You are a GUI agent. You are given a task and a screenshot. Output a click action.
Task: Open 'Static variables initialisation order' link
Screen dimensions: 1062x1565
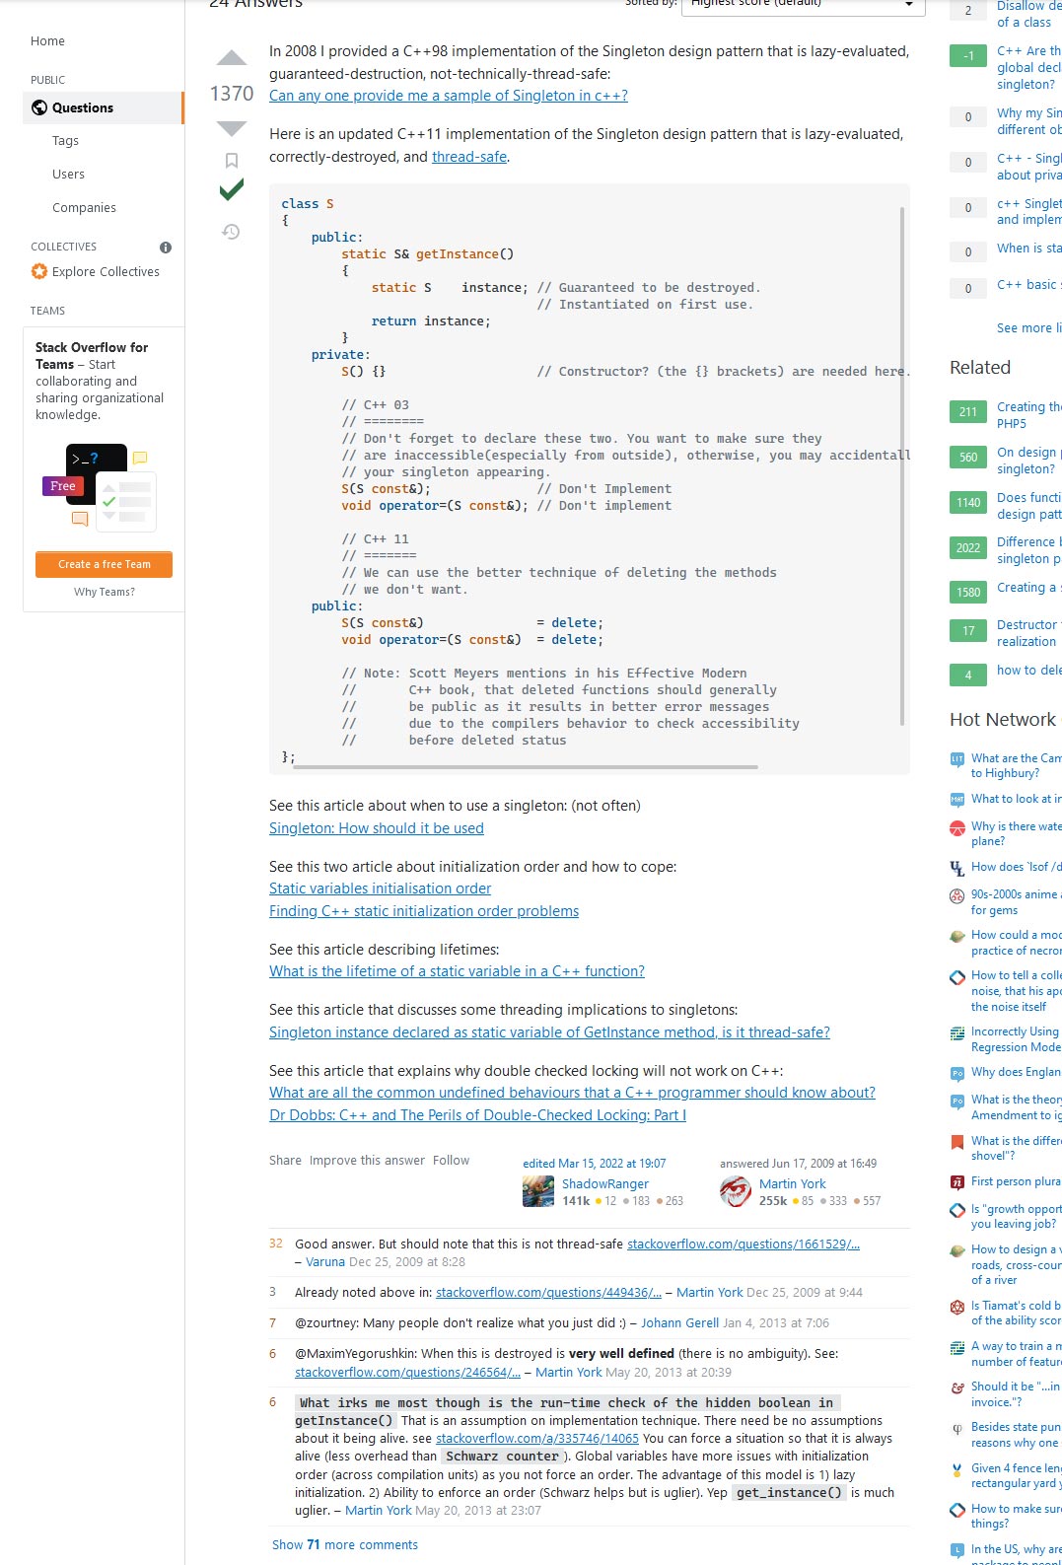click(x=380, y=889)
